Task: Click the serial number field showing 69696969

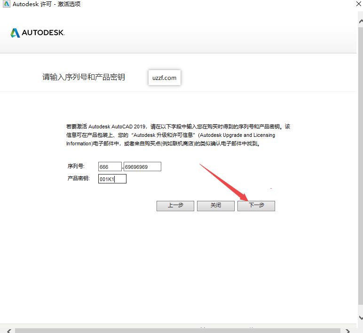Action: 142,166
